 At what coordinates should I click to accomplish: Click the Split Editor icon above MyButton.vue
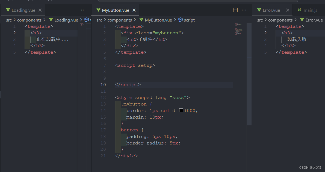(x=235, y=10)
